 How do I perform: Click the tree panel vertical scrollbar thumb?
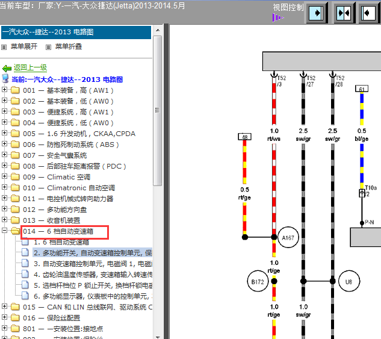coord(158,111)
